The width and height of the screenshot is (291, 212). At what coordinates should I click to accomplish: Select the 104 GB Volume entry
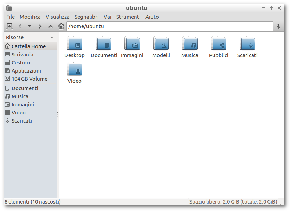click(30, 79)
